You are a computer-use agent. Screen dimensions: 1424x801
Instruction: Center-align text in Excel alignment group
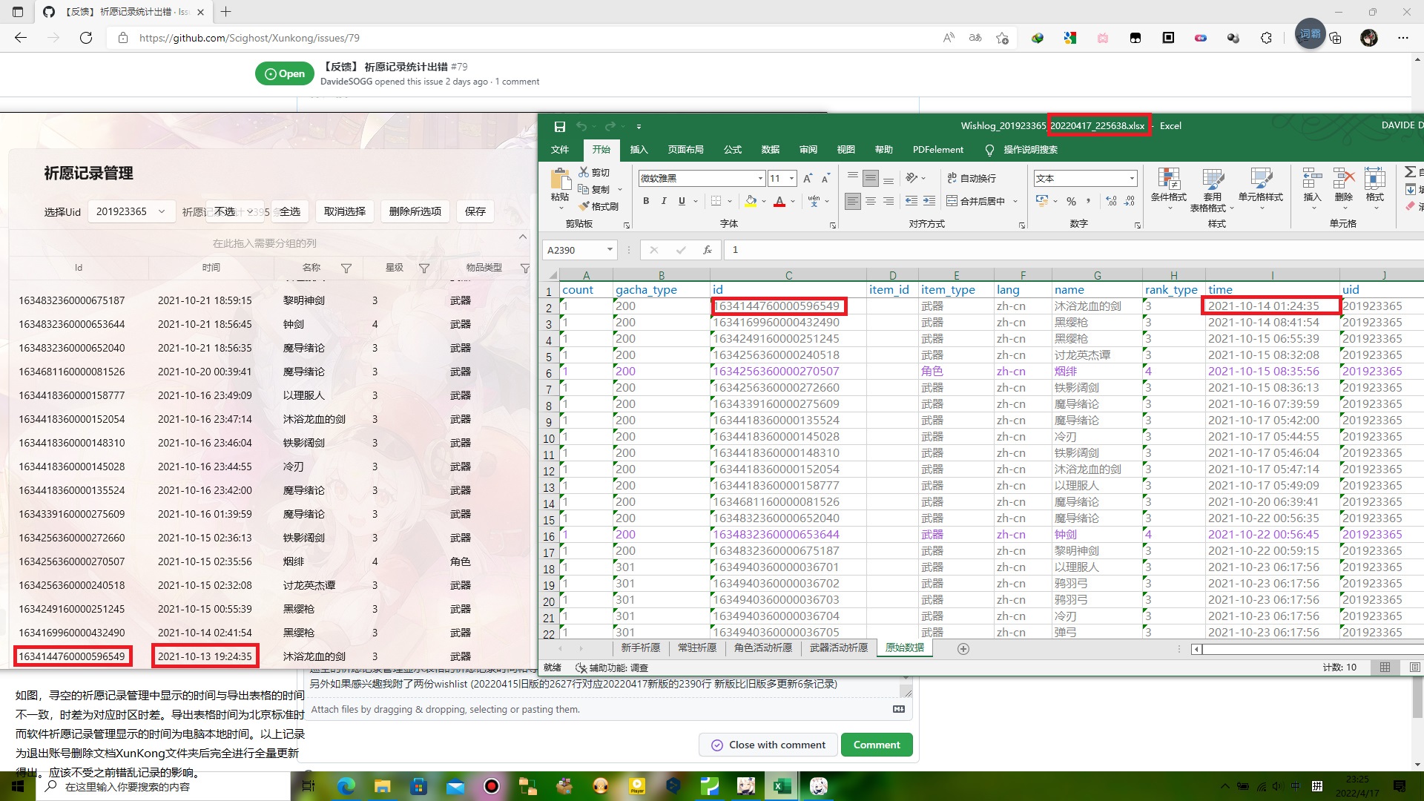tap(871, 201)
